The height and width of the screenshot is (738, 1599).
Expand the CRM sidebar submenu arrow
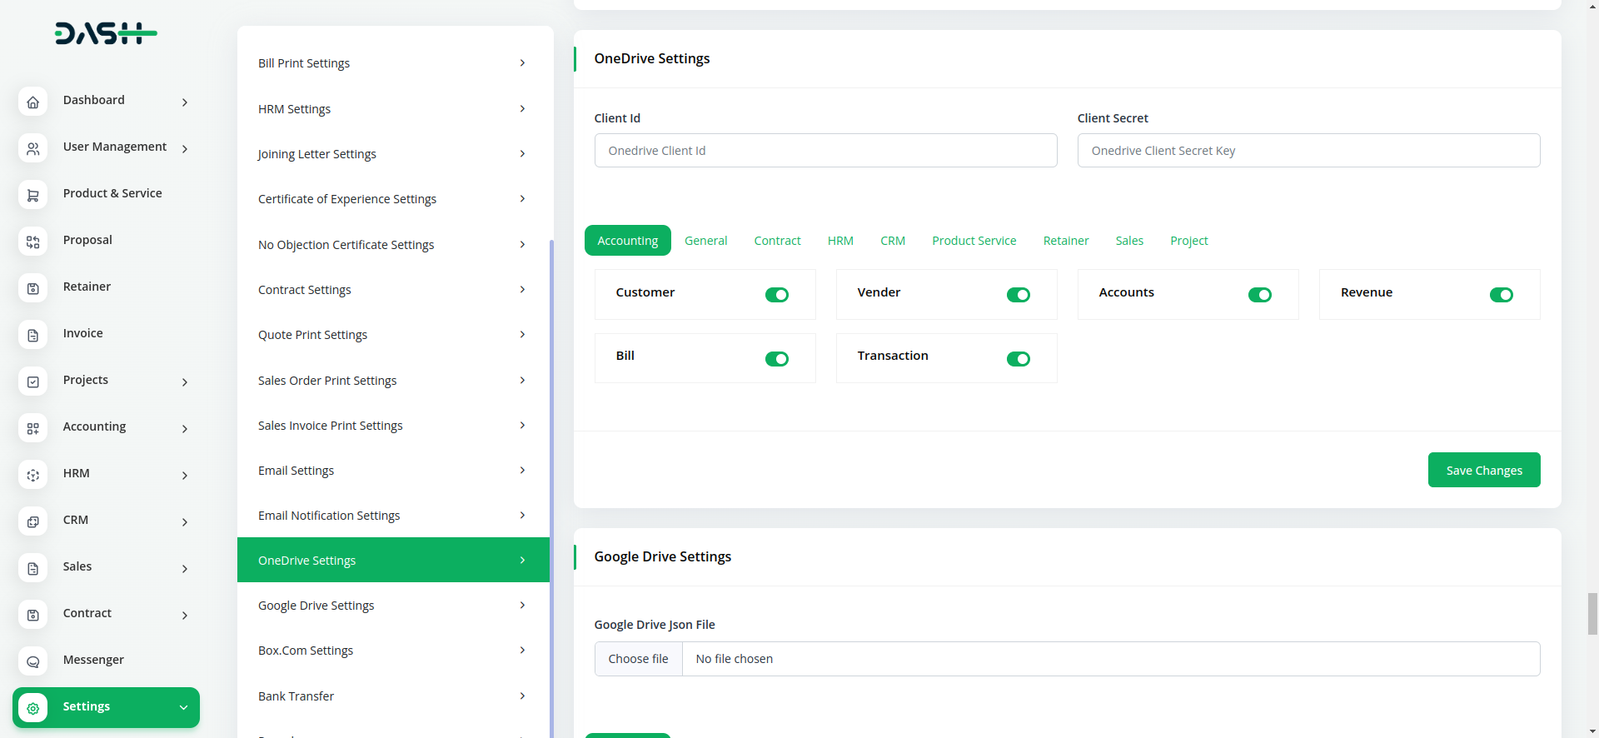[x=185, y=522]
